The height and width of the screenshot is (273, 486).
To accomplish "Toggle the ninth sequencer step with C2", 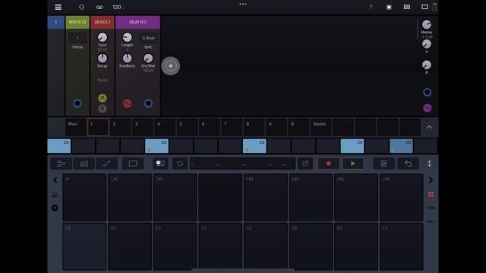I will [254, 146].
